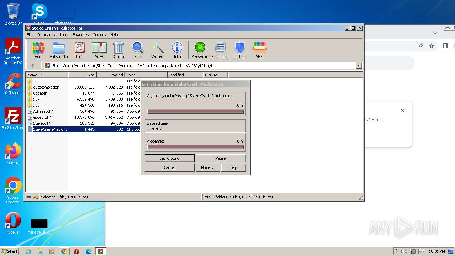Screen dimensions: 455x256
Task: Click the Chrome share page icon
Action: click(420, 46)
